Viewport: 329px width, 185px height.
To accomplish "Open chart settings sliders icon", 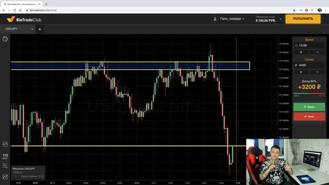I will 5,165.
